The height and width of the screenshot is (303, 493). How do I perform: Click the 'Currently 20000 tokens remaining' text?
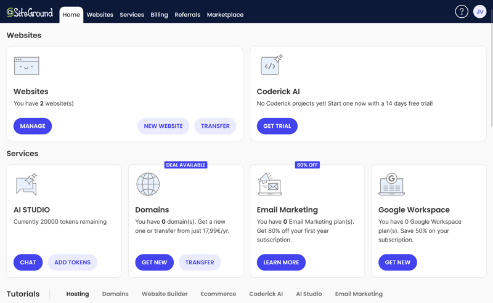pos(60,222)
